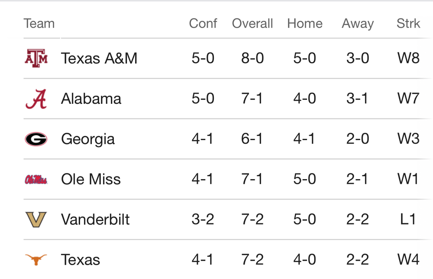Click the Team column header
Image resolution: width=433 pixels, height=279 pixels.
39,23
